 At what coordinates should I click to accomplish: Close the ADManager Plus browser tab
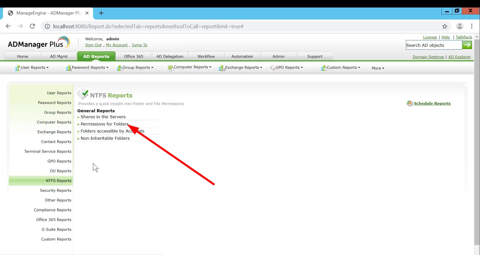87,13
